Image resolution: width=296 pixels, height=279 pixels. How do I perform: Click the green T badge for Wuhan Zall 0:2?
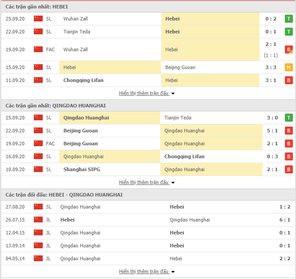click(x=288, y=19)
